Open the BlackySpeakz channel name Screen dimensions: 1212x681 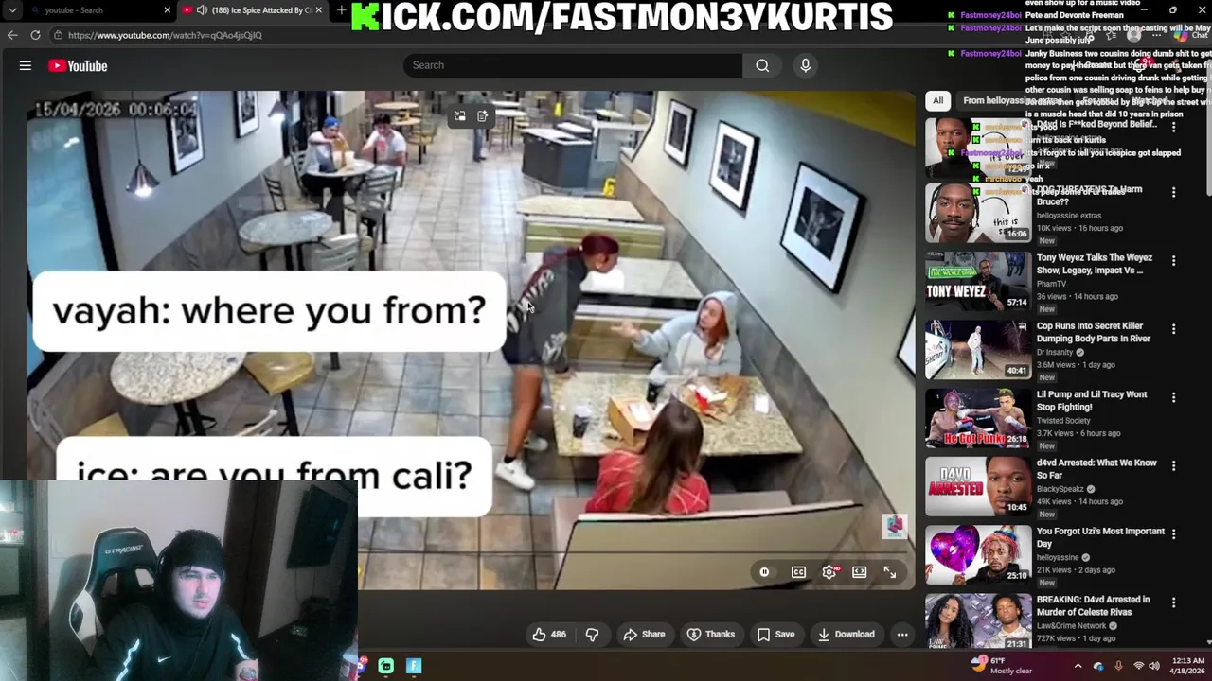pyautogui.click(x=1060, y=489)
